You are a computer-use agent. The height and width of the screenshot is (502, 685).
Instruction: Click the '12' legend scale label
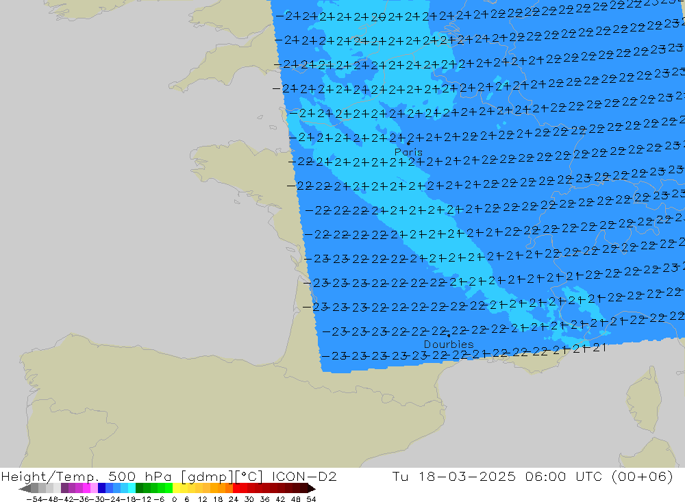(202, 499)
